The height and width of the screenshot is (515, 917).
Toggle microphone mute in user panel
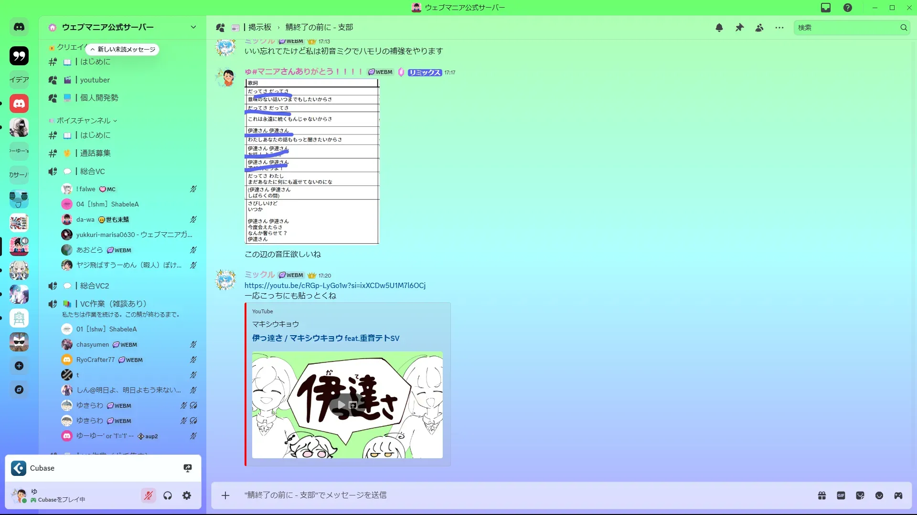click(x=149, y=495)
